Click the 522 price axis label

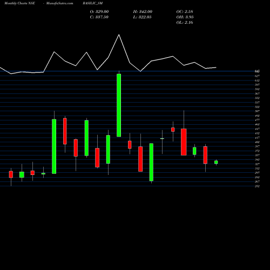click(257, 107)
